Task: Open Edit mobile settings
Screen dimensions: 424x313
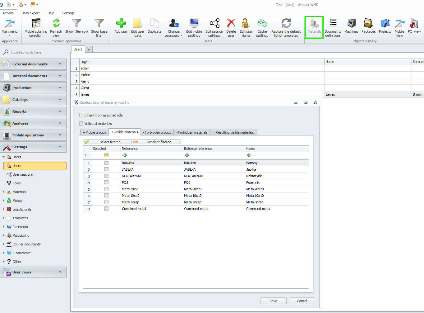Action: tap(194, 28)
